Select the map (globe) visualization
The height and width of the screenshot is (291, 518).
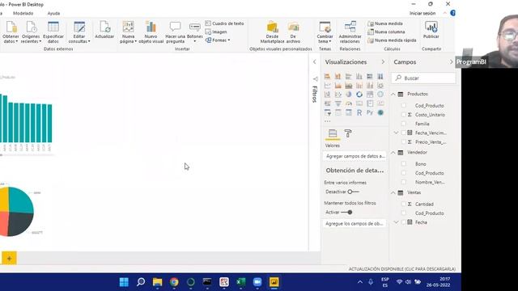(x=380, y=95)
